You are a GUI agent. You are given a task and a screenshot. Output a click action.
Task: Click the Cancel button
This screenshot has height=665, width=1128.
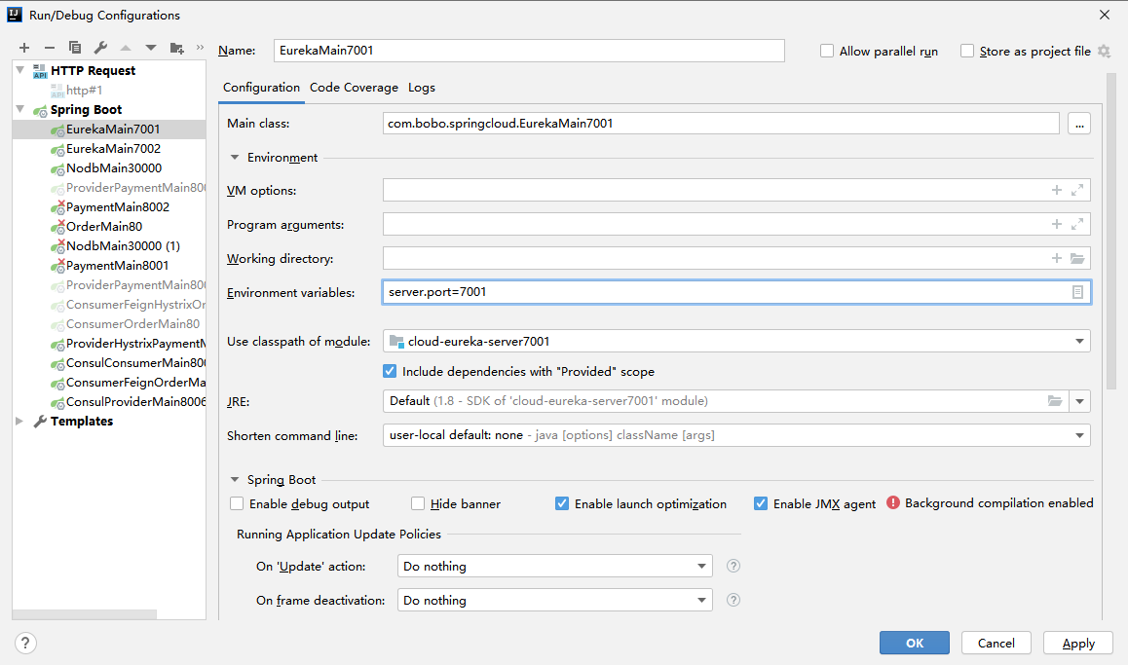click(996, 643)
